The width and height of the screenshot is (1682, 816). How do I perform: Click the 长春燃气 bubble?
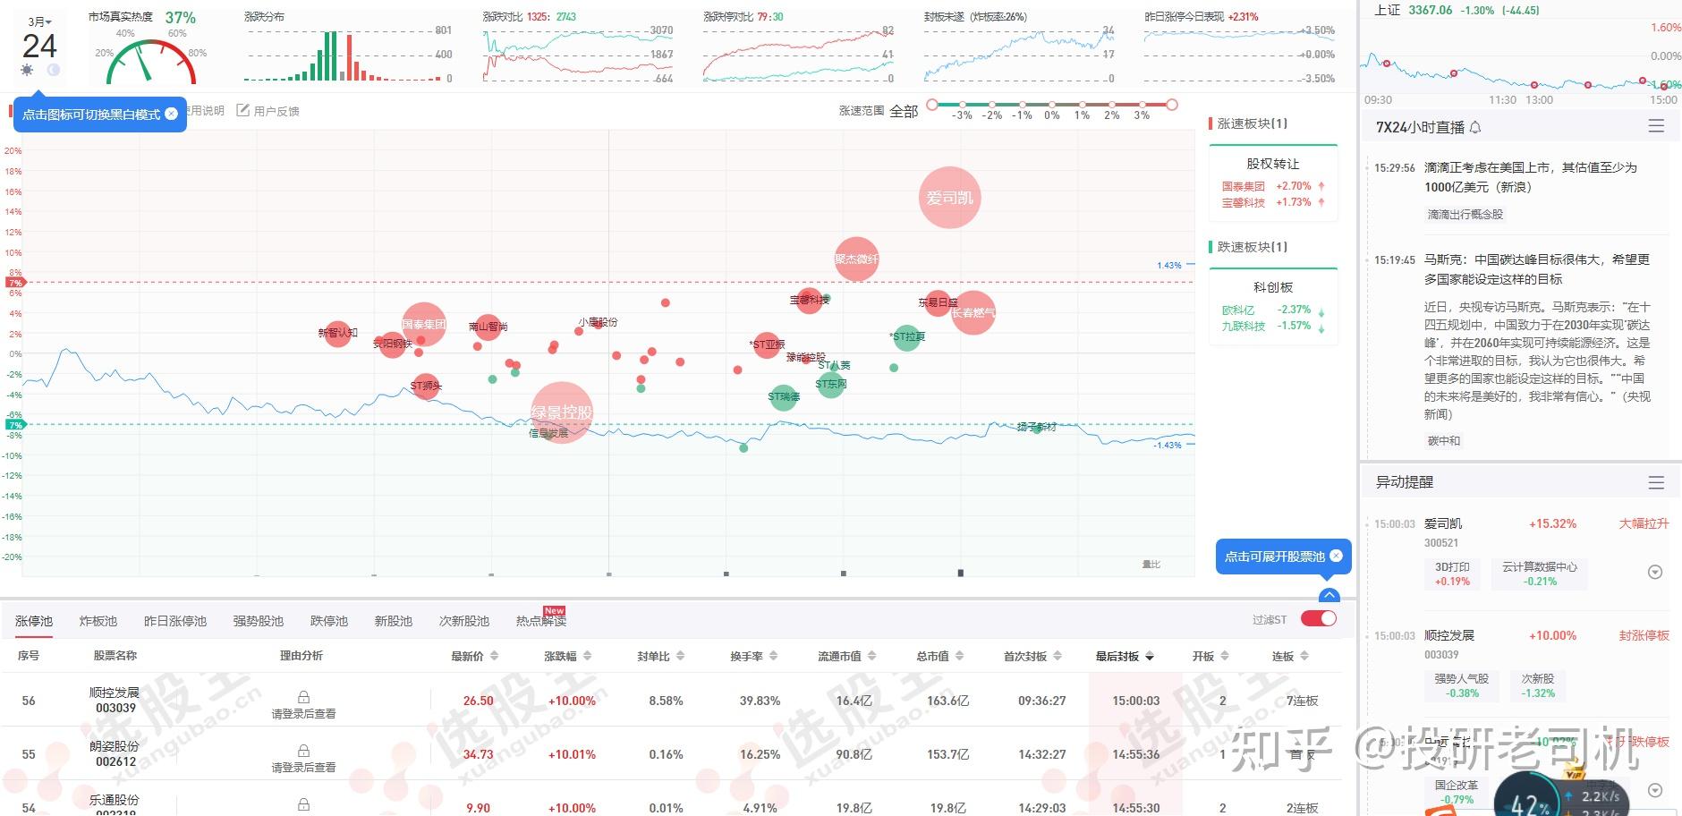click(973, 312)
